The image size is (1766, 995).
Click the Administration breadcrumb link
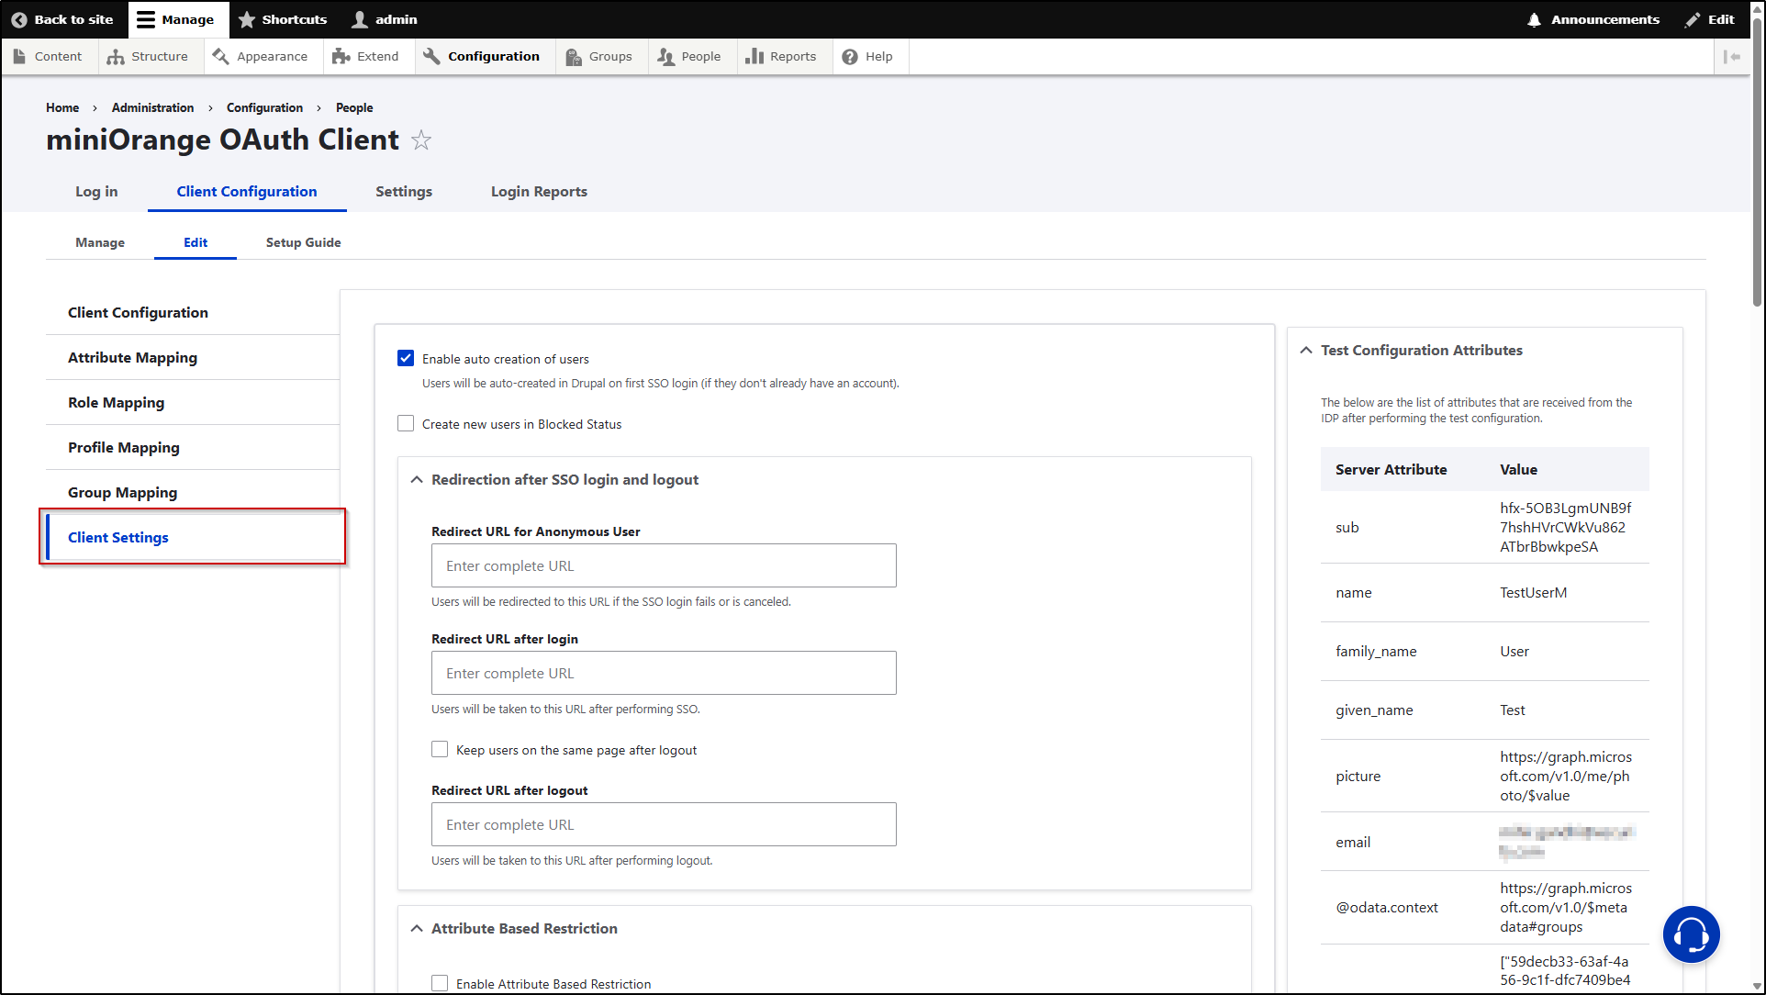[x=152, y=107]
